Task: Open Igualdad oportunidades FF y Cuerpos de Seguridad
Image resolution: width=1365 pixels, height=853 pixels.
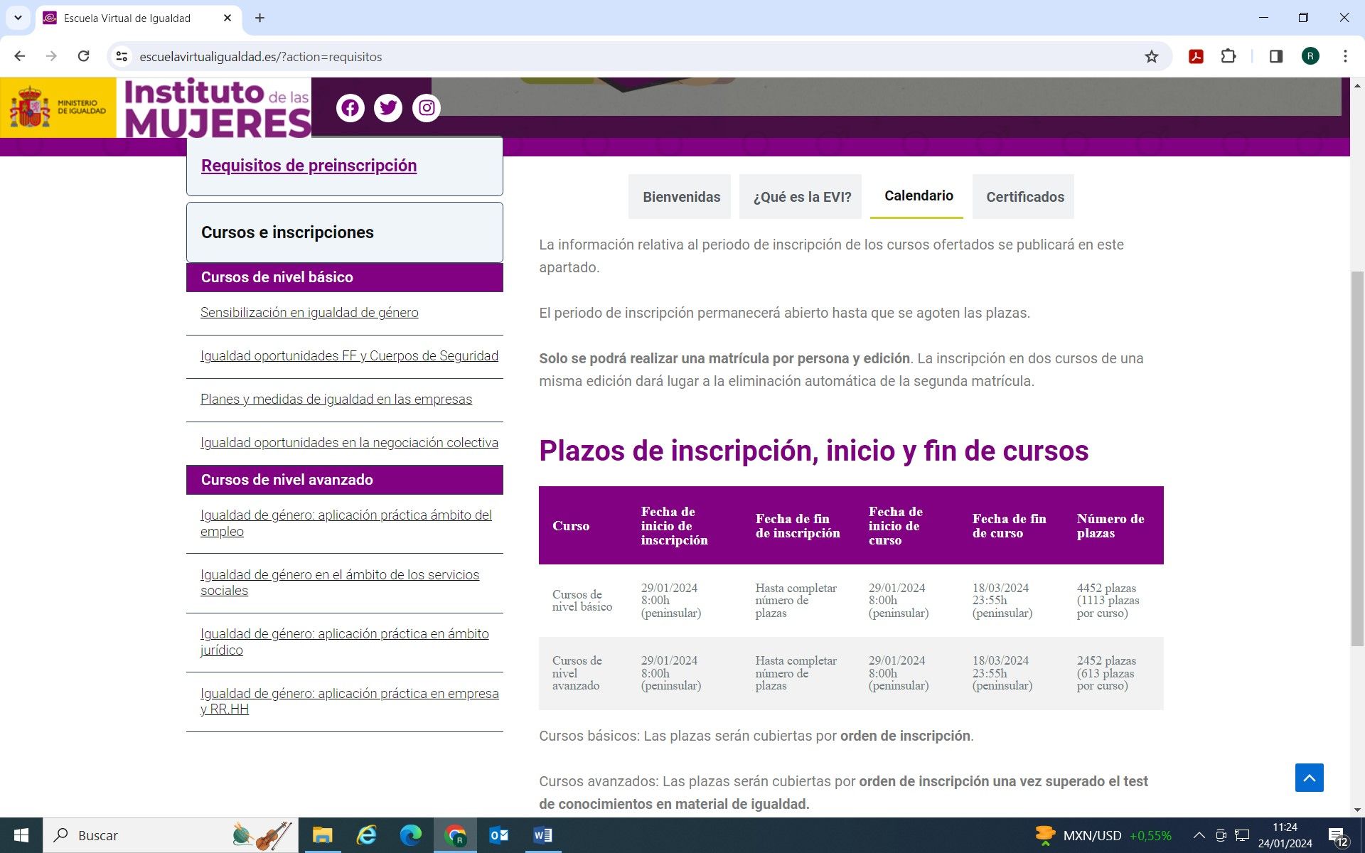Action: (x=349, y=356)
